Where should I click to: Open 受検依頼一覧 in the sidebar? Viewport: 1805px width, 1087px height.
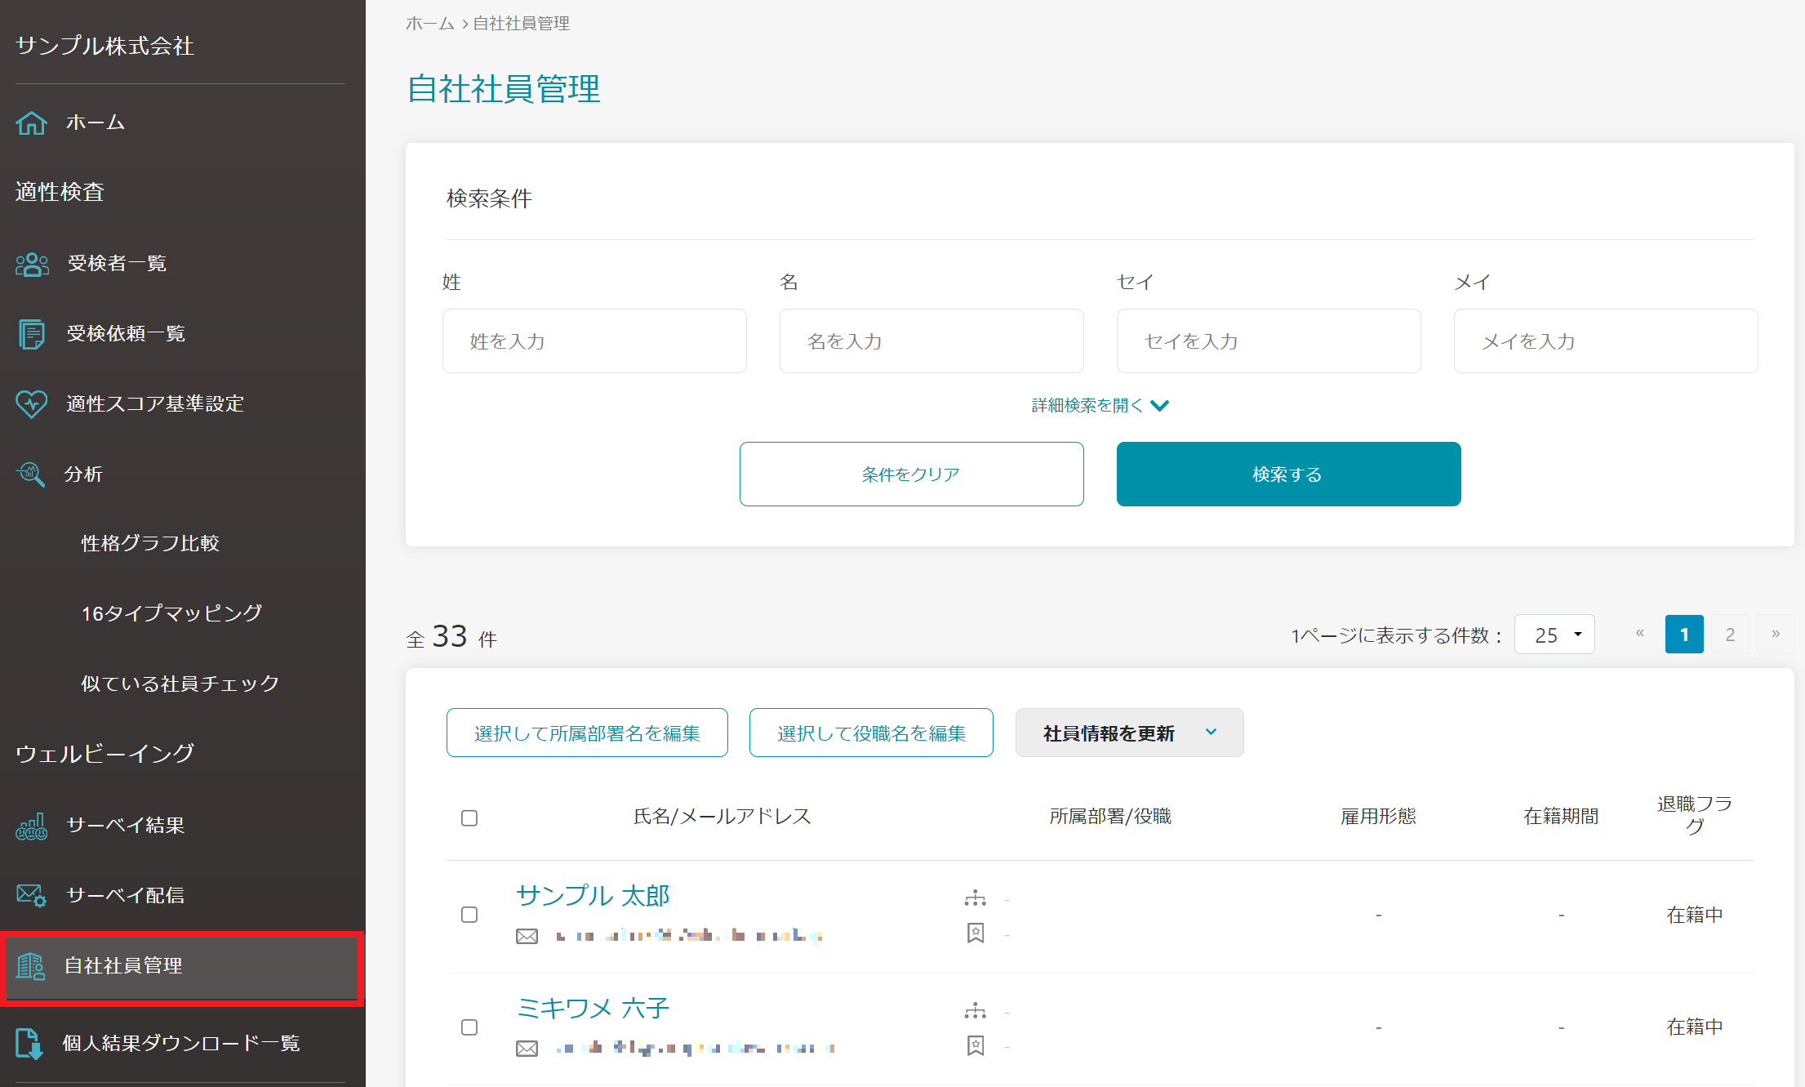(126, 334)
